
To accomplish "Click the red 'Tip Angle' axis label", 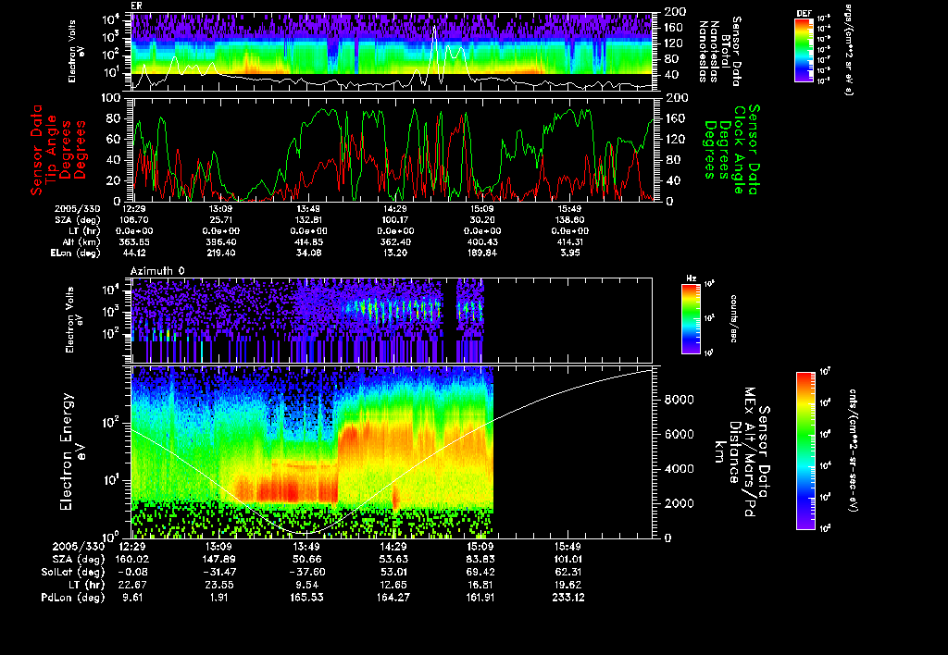I will pos(52,150).
